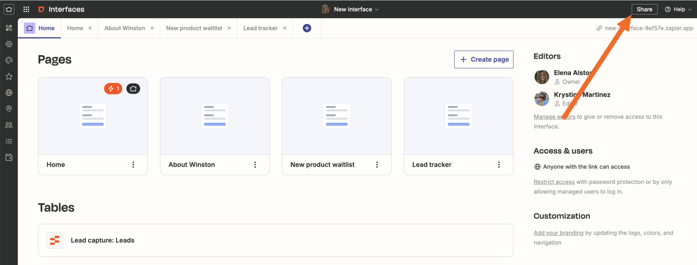The image size is (697, 265).
Task: Switch to the Home page tab
Action: click(x=75, y=28)
